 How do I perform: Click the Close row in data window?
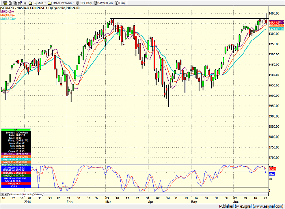pyautogui.click(x=16, y=151)
